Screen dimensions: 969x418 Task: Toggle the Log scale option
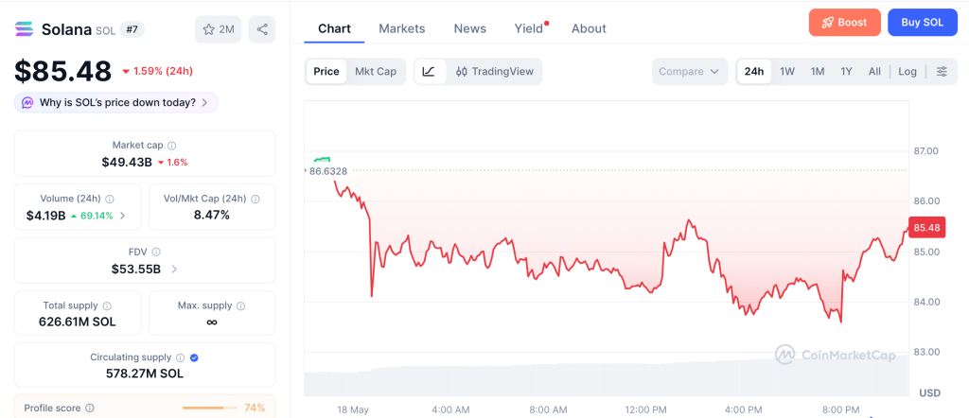(x=907, y=72)
